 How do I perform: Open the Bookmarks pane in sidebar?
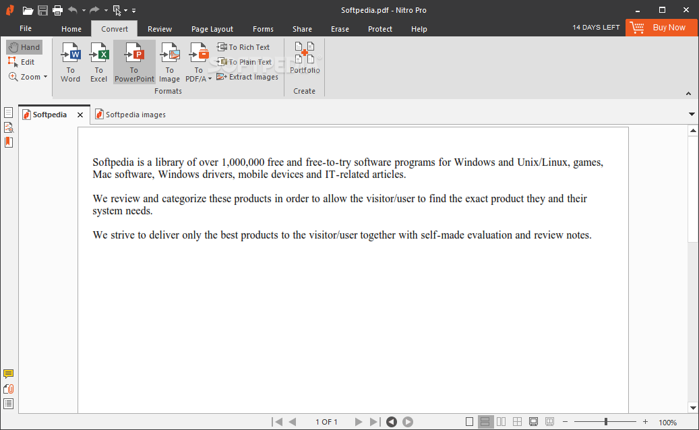tap(9, 142)
